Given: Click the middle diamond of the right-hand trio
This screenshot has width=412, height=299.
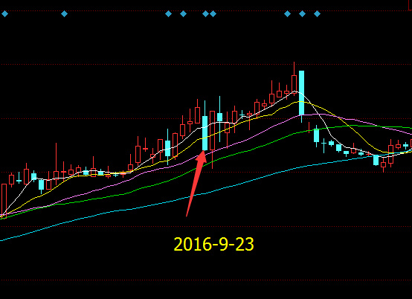Looking at the screenshot, I should point(302,13).
